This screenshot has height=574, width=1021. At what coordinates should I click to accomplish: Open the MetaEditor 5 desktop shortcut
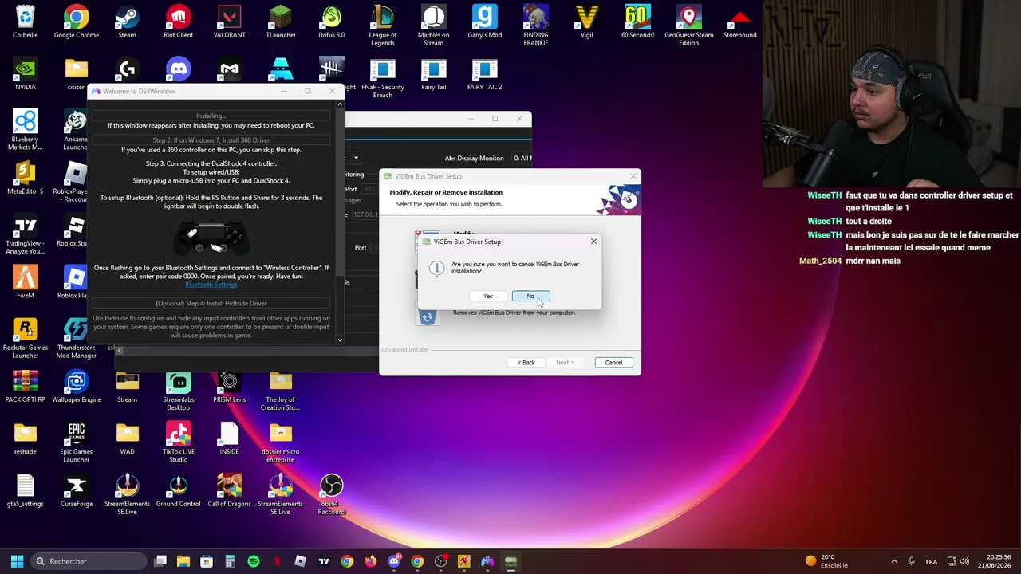(26, 179)
